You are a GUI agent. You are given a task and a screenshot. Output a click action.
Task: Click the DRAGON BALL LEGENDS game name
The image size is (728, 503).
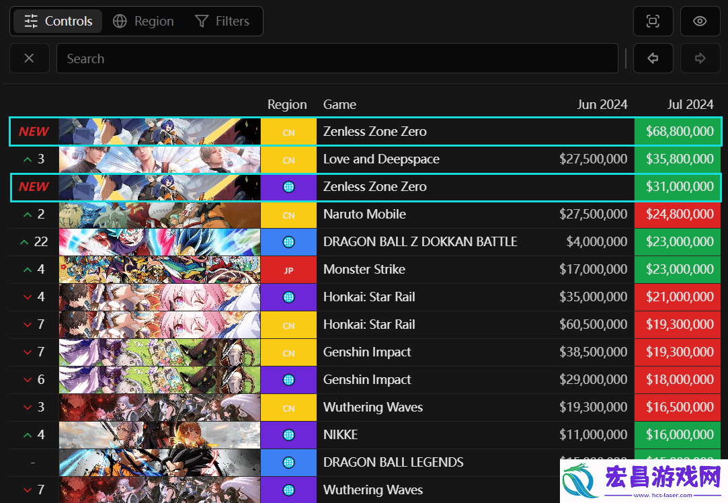tap(393, 463)
